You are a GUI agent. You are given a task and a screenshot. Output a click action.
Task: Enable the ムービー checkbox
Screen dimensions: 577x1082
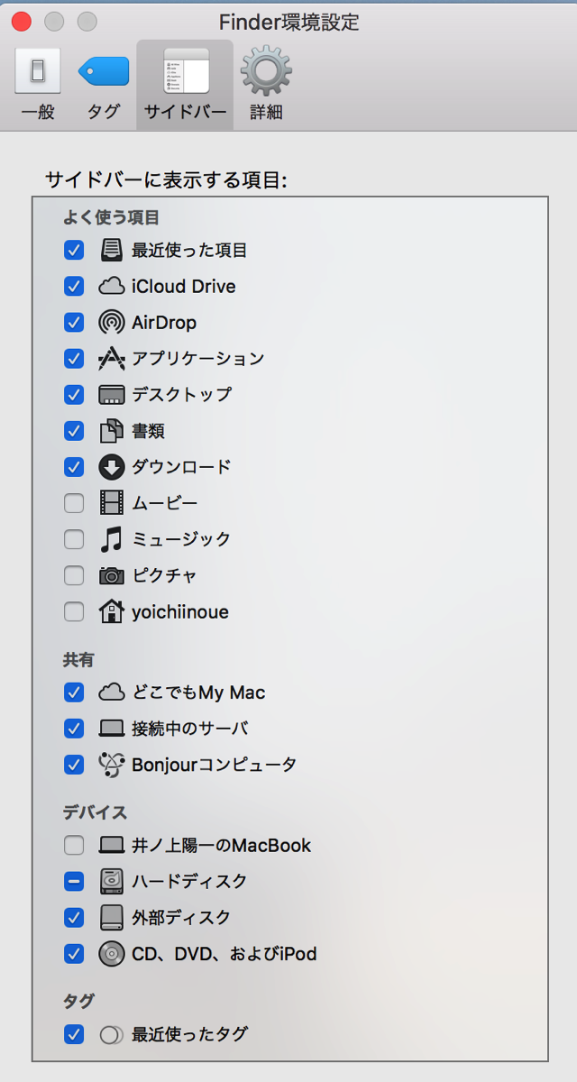[x=74, y=503]
